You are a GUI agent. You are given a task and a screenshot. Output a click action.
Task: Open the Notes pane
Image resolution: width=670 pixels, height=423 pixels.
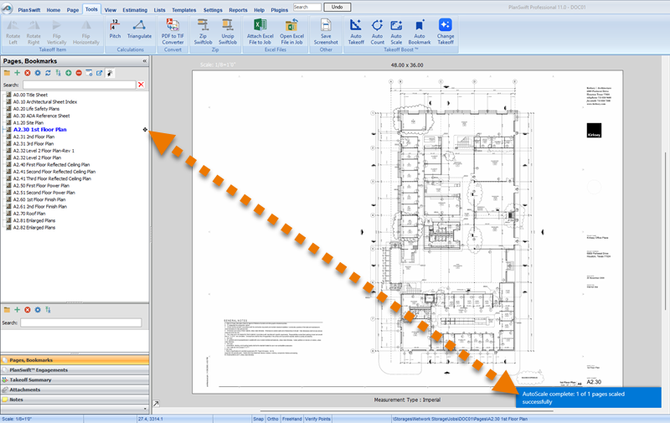[x=75, y=400]
